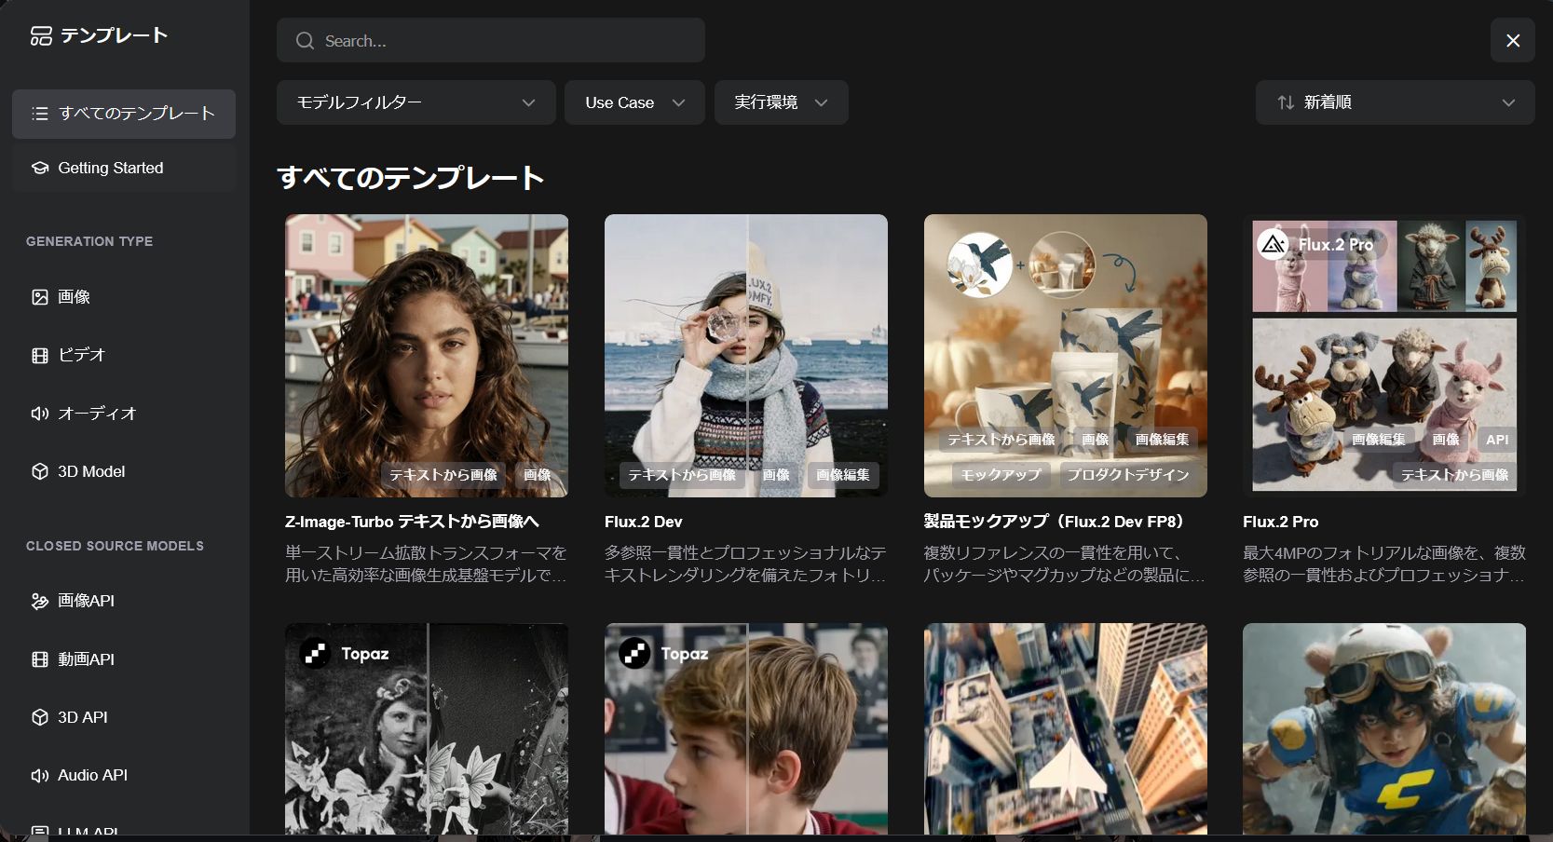
Task: Open the Z-Image-Turbo template thumbnail
Action: click(x=427, y=356)
